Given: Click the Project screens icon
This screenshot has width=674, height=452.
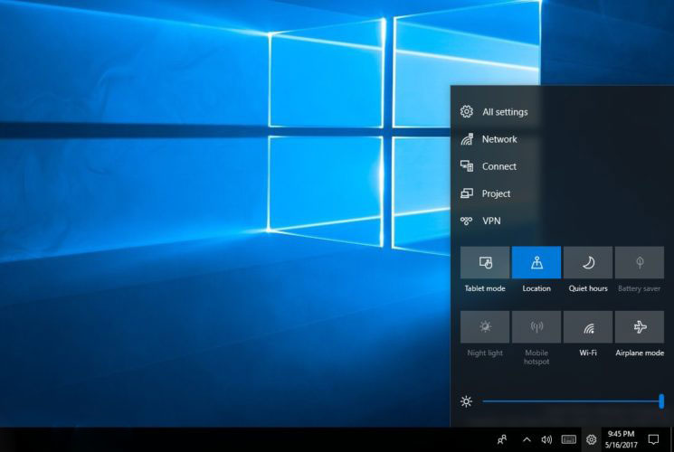Looking at the screenshot, I should (x=467, y=193).
